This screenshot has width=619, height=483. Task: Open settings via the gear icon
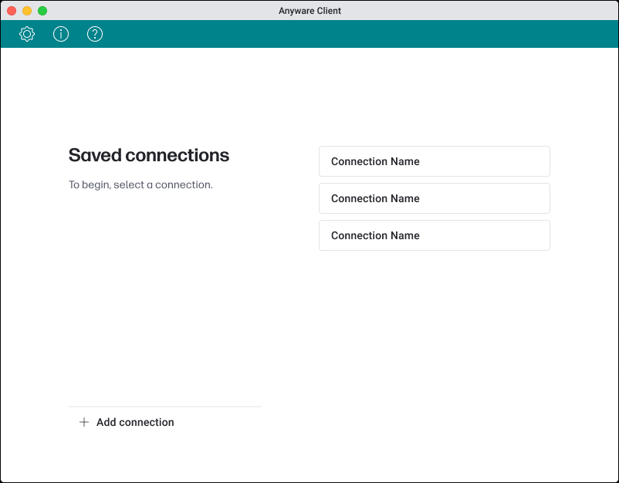click(x=27, y=34)
